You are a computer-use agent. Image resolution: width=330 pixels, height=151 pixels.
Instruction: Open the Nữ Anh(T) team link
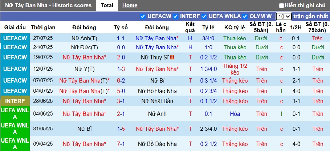coord(84,38)
